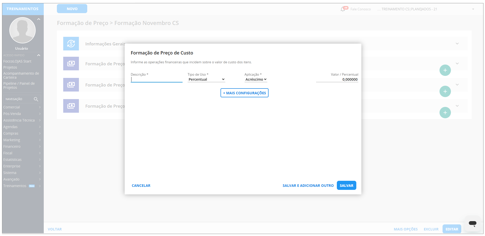Click the Informações Gerais currency icon
This screenshot has width=485, height=236.
click(71, 44)
